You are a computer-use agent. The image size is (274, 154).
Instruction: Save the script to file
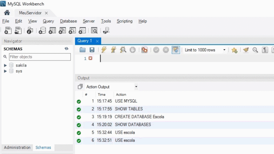(92, 50)
